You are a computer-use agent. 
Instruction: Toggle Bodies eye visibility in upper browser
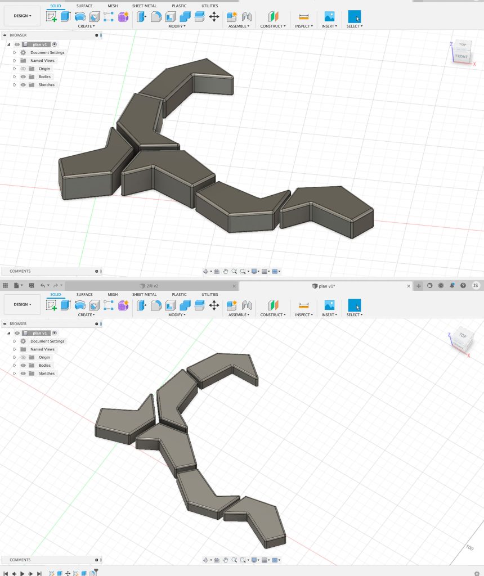23,76
